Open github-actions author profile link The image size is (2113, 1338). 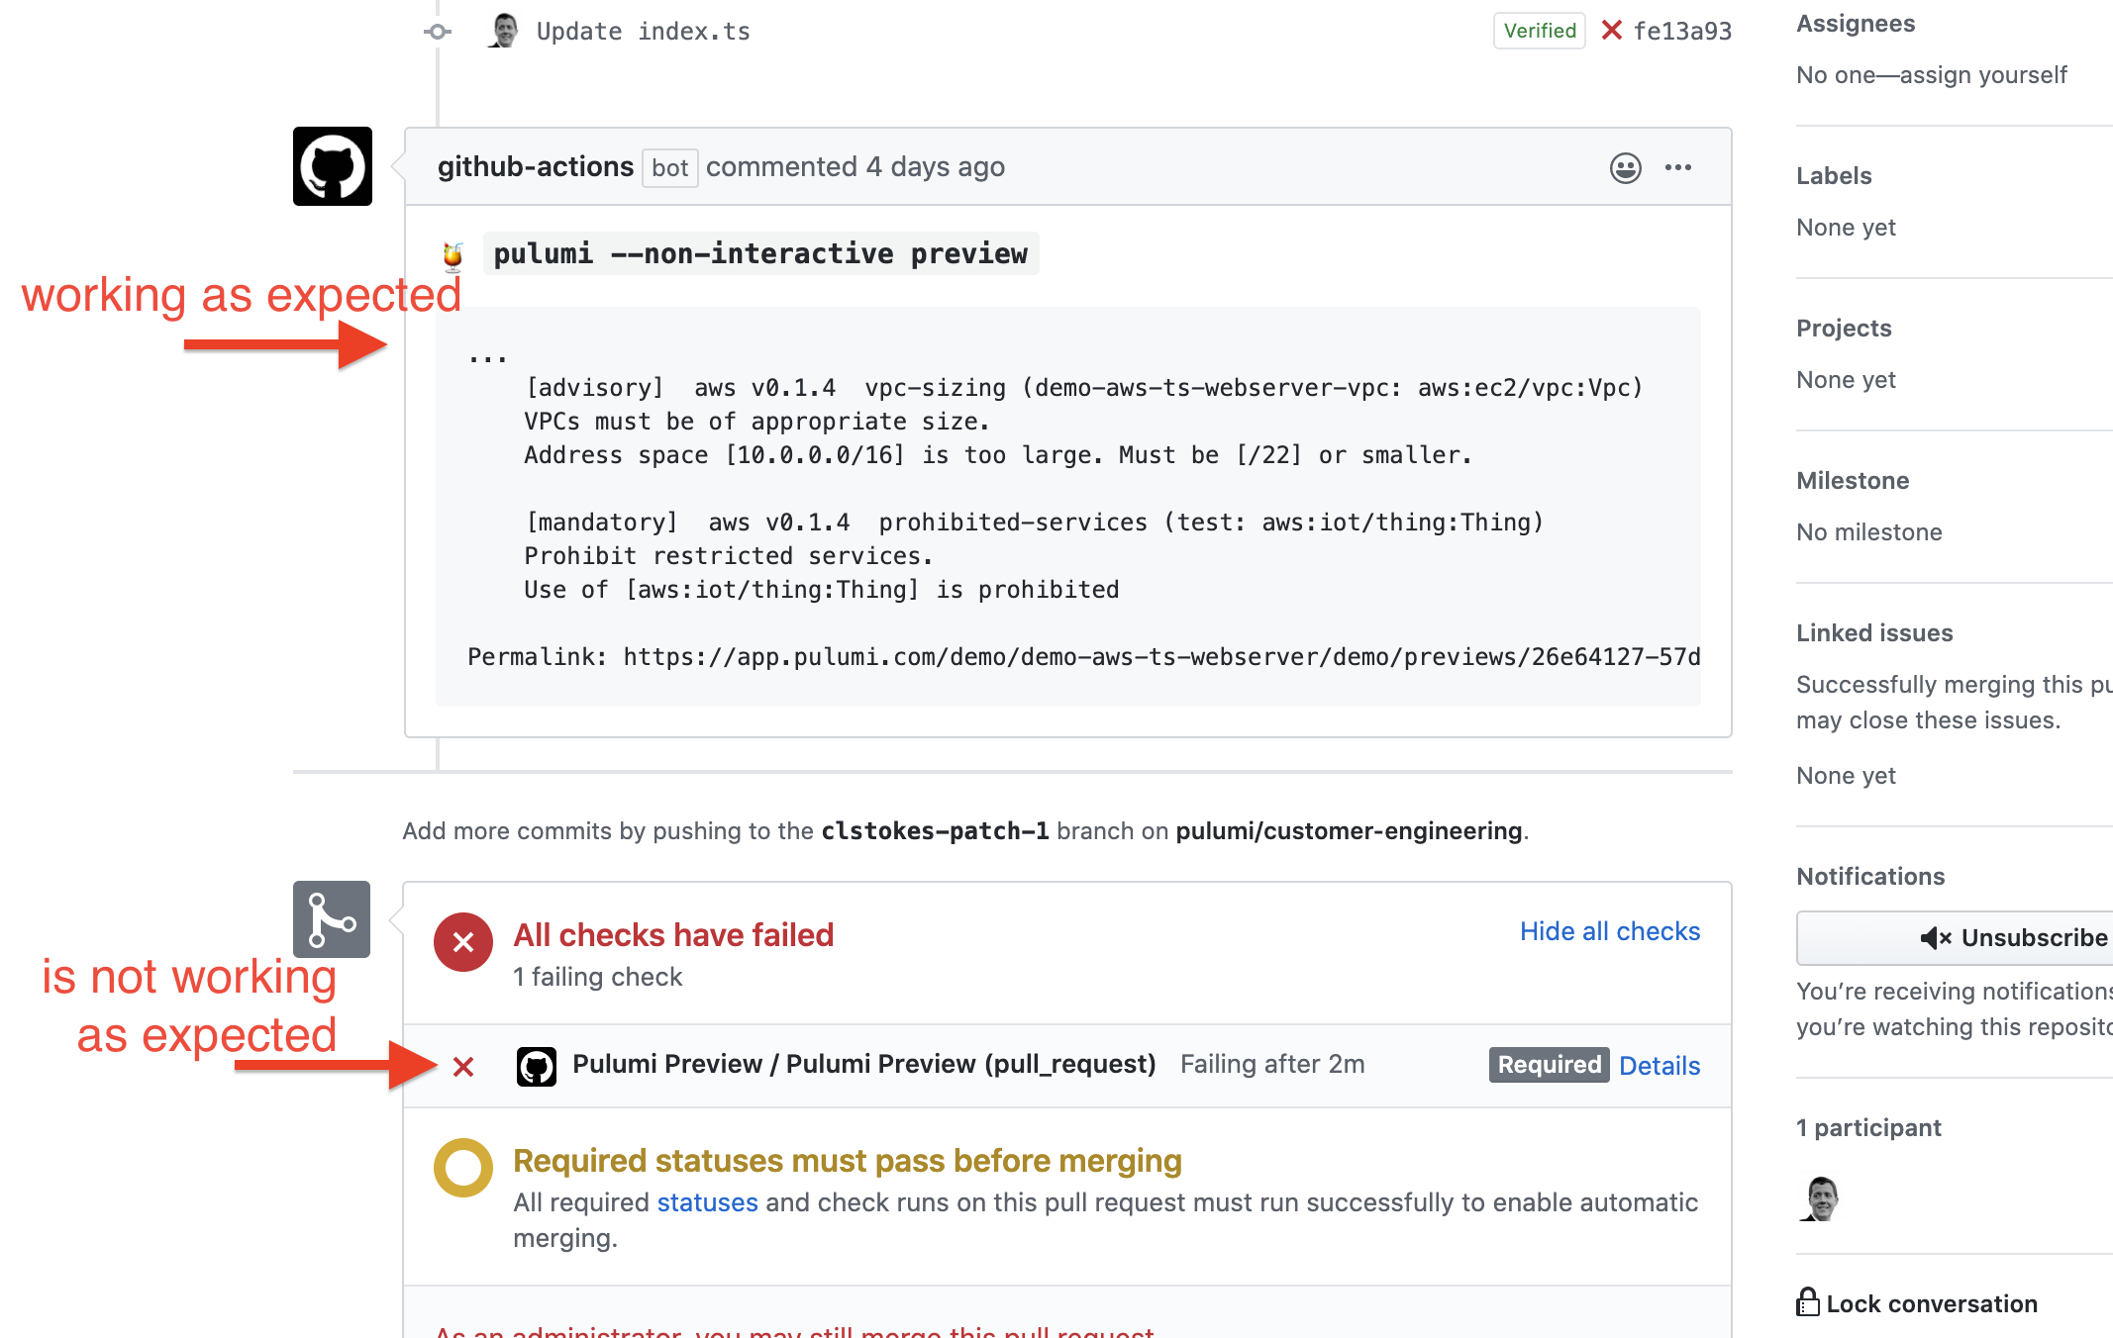pyautogui.click(x=536, y=166)
